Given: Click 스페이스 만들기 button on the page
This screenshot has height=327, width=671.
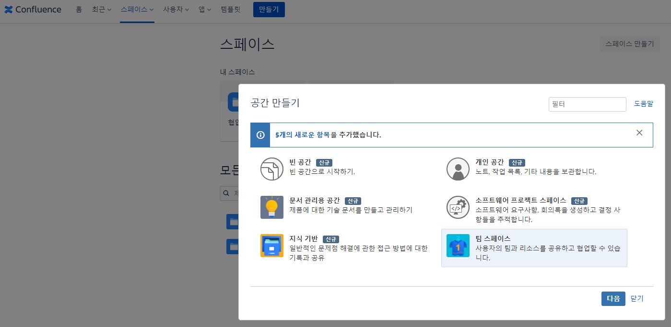Looking at the screenshot, I should (x=630, y=44).
